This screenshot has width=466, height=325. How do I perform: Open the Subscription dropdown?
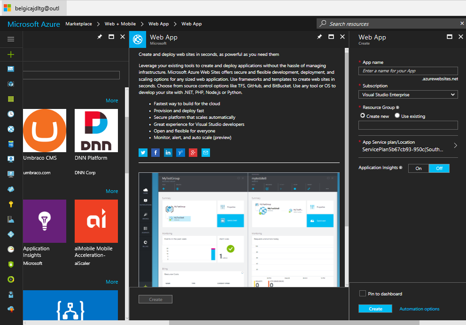(x=408, y=94)
